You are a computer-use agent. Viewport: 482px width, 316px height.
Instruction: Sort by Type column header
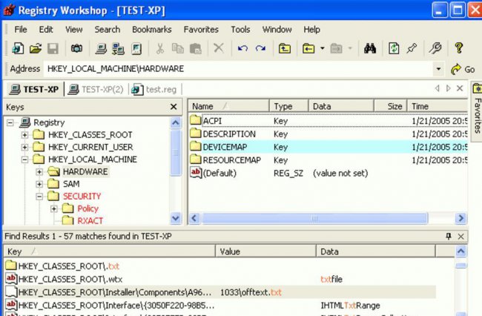coord(288,106)
